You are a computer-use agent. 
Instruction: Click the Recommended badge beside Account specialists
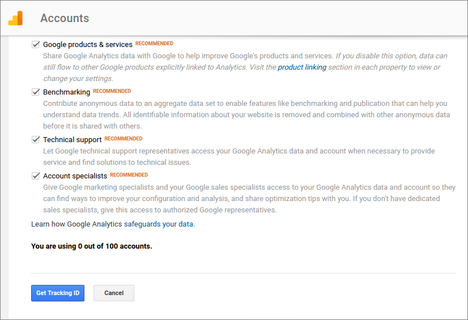click(129, 175)
